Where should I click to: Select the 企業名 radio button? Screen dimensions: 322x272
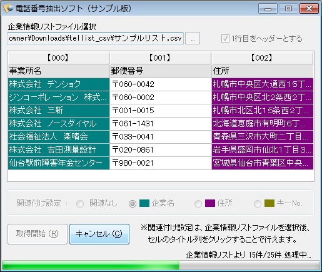pyautogui.click(x=133, y=203)
